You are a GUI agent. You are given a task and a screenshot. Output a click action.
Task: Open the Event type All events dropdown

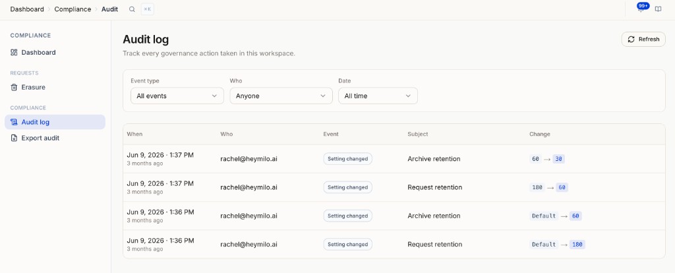click(177, 96)
